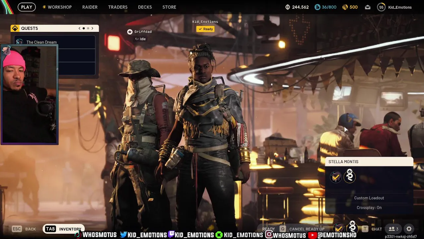Screen dimensions: 424x239
Task: Select the Griffdad player name
Action: coord(143,32)
